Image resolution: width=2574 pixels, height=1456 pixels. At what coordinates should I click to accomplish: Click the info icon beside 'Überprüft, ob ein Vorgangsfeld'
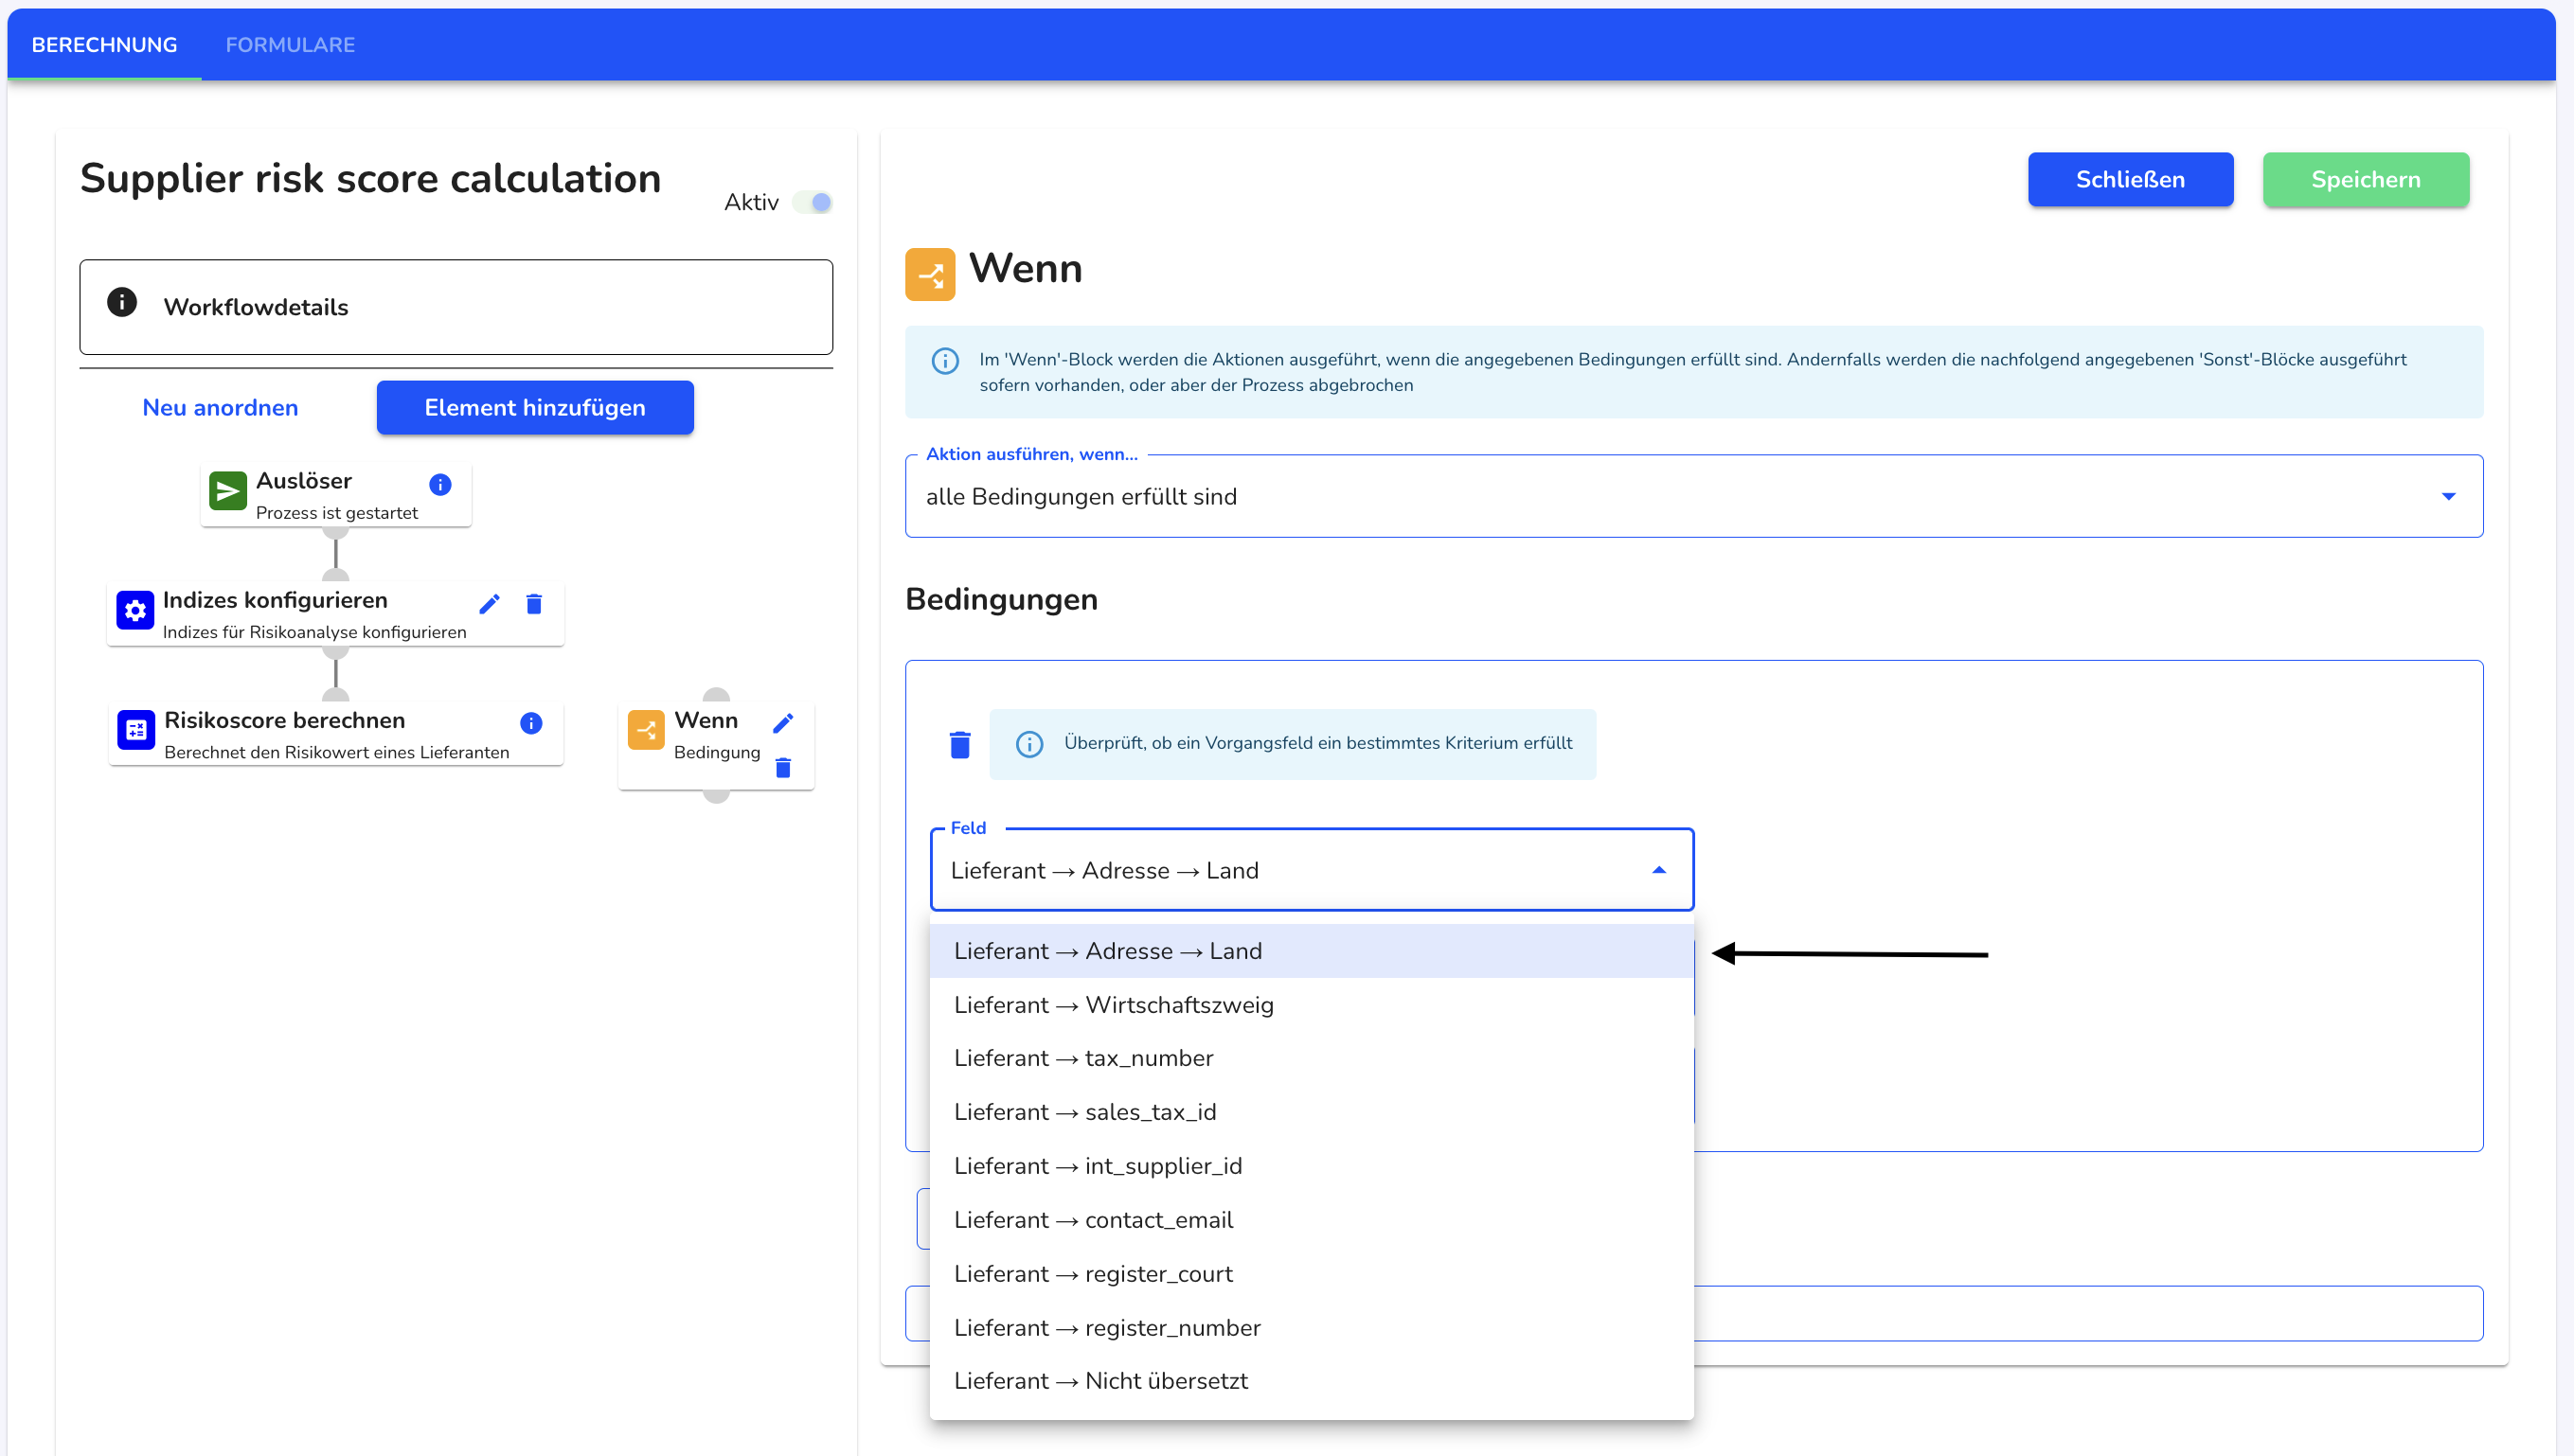(x=1029, y=744)
